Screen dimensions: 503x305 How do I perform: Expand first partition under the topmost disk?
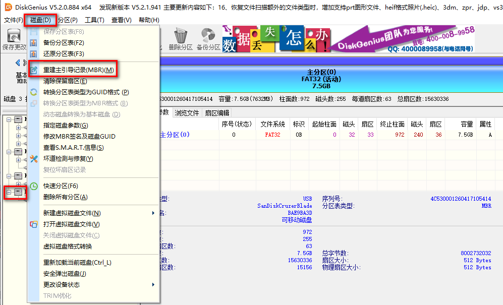click(x=18, y=128)
